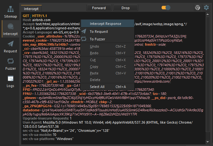Click the FPID cookie name

click(x=27, y=90)
